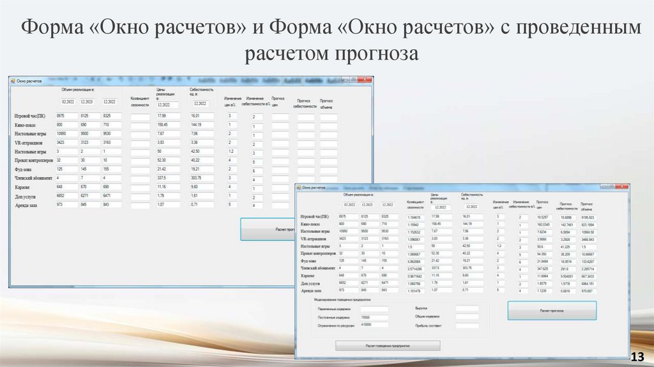Click the 'Цены реализации' 12.2022 date field, back window
Image resolution: width=654 pixels, height=367 pixels.
pyautogui.click(x=167, y=104)
